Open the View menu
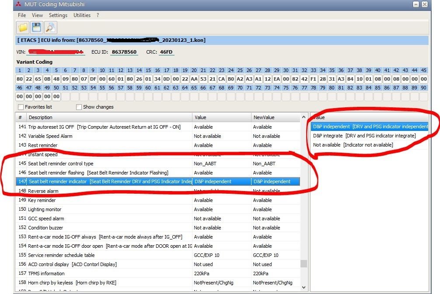440x294 pixels. (37, 15)
